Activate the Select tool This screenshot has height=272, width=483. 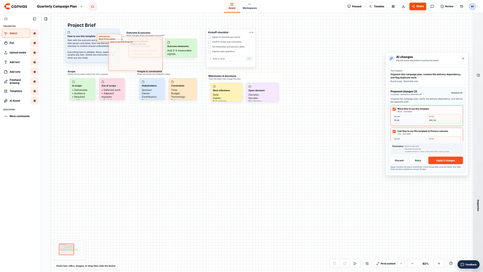click(x=16, y=33)
